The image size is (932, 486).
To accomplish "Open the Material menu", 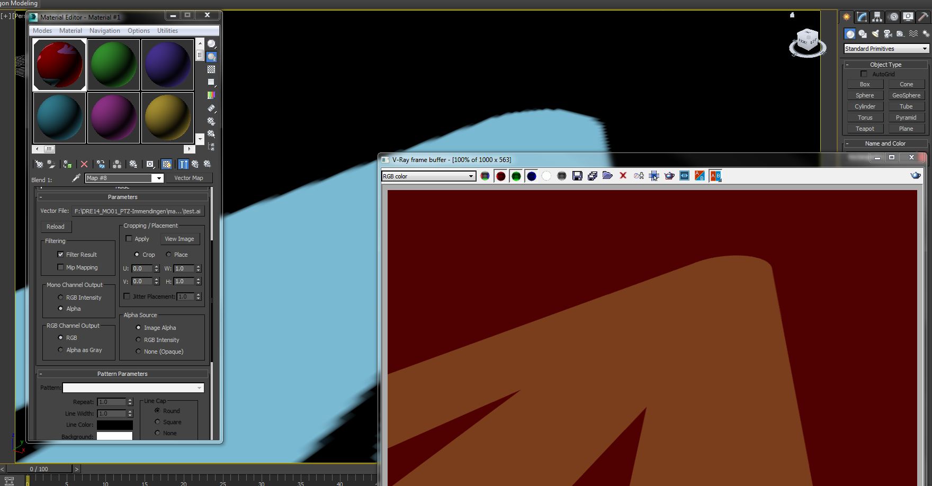I will tap(70, 31).
